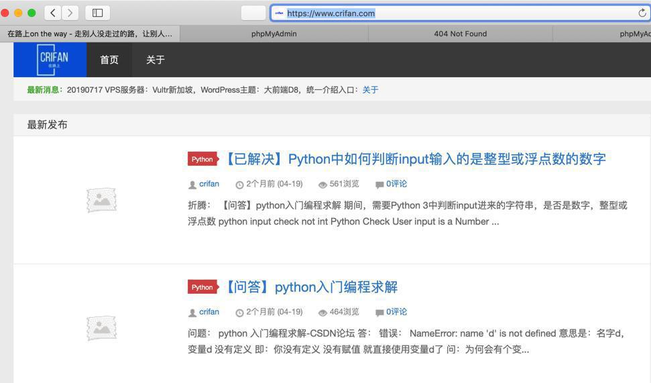Open the CRIFAN site logo
Viewport: 651px width, 383px height.
tap(50, 60)
